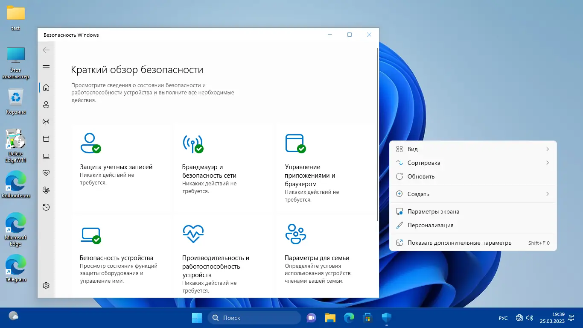Maximize the Windows Security window
This screenshot has height=328, width=583.
click(350, 35)
